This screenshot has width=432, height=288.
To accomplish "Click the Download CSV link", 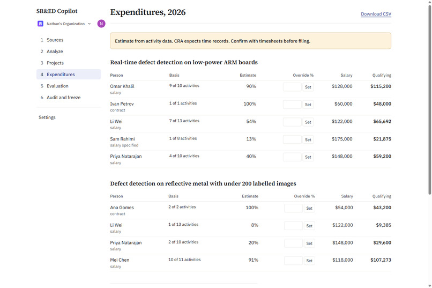I will [376, 14].
